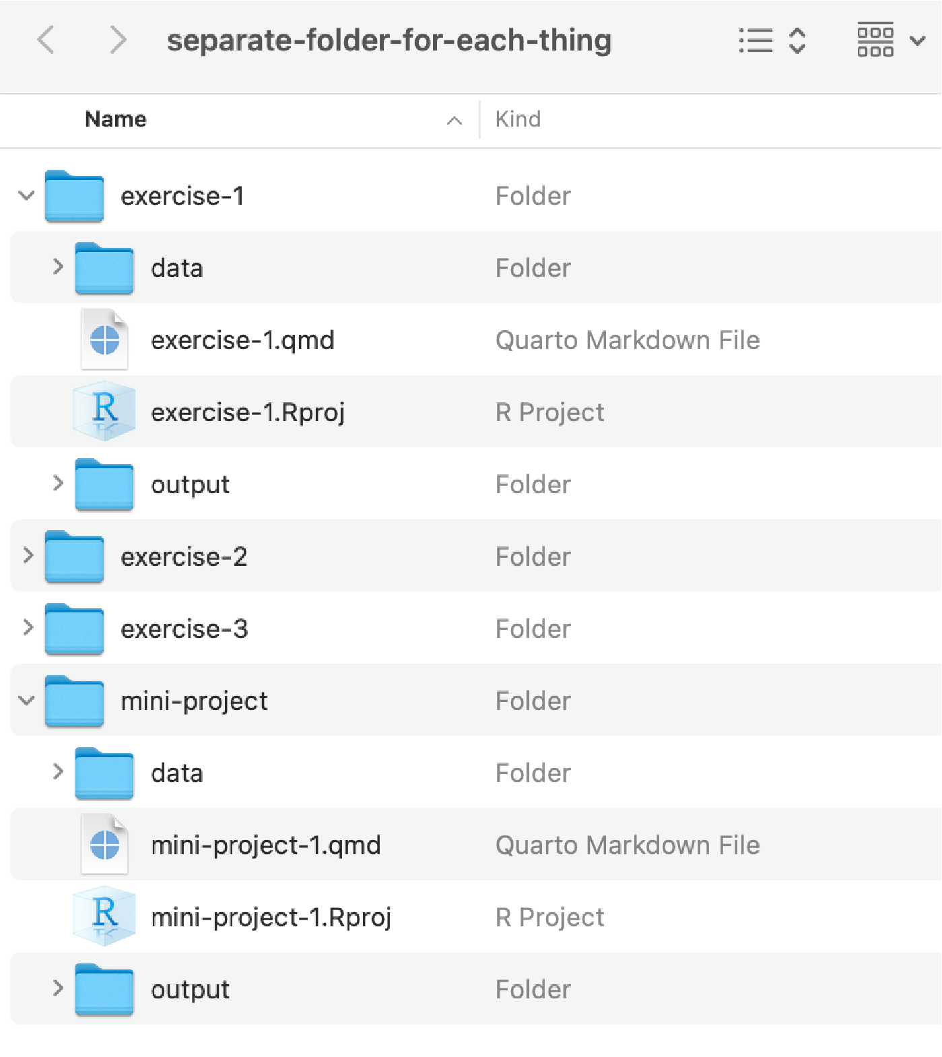Image resolution: width=942 pixels, height=1057 pixels.
Task: Expand the exercise-3 folder
Action: (28, 628)
